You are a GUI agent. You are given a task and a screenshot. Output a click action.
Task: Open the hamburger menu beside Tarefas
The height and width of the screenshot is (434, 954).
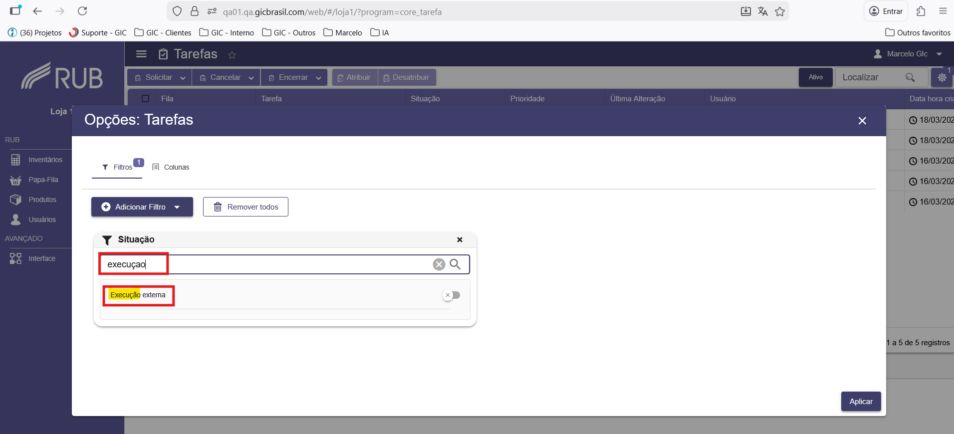tap(142, 54)
